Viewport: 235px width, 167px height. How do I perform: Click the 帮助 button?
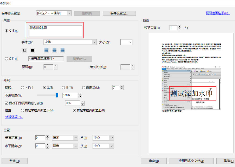coord(15,161)
